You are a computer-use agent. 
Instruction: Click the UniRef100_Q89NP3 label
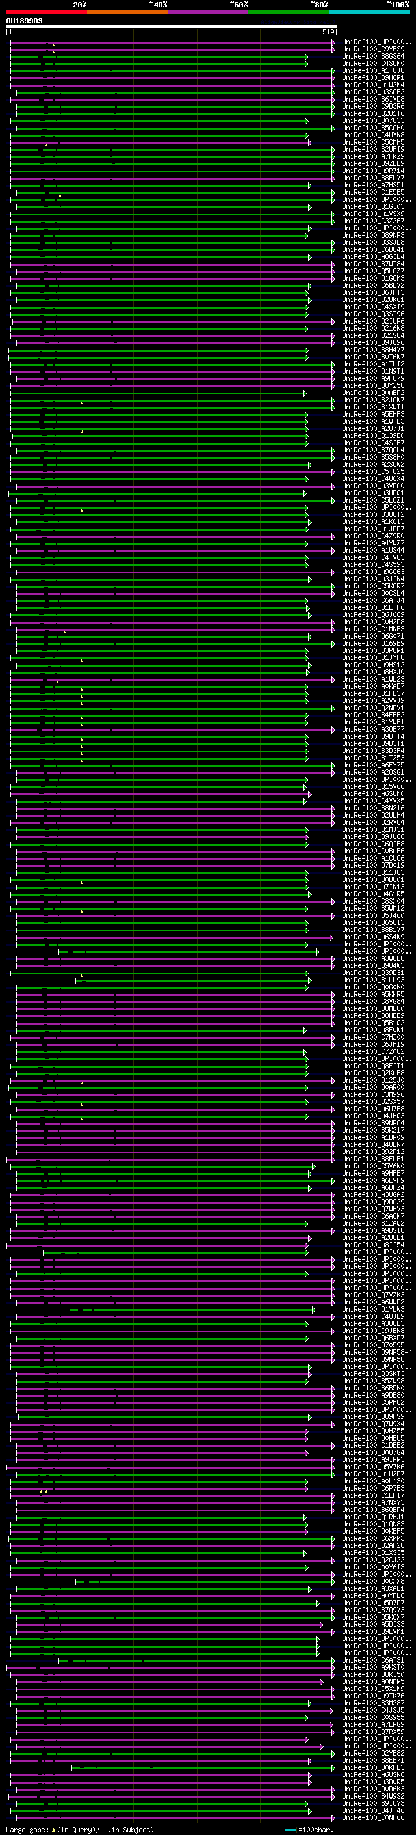[x=373, y=236]
